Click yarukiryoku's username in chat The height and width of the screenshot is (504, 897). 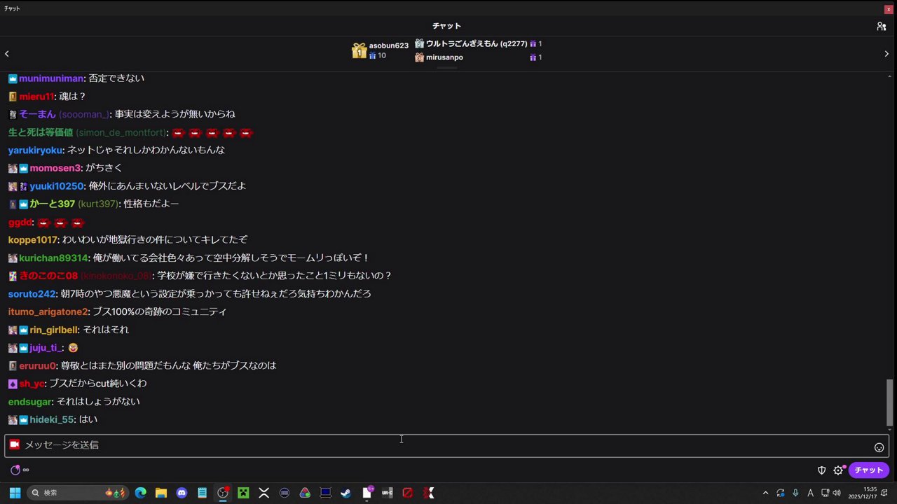point(35,150)
